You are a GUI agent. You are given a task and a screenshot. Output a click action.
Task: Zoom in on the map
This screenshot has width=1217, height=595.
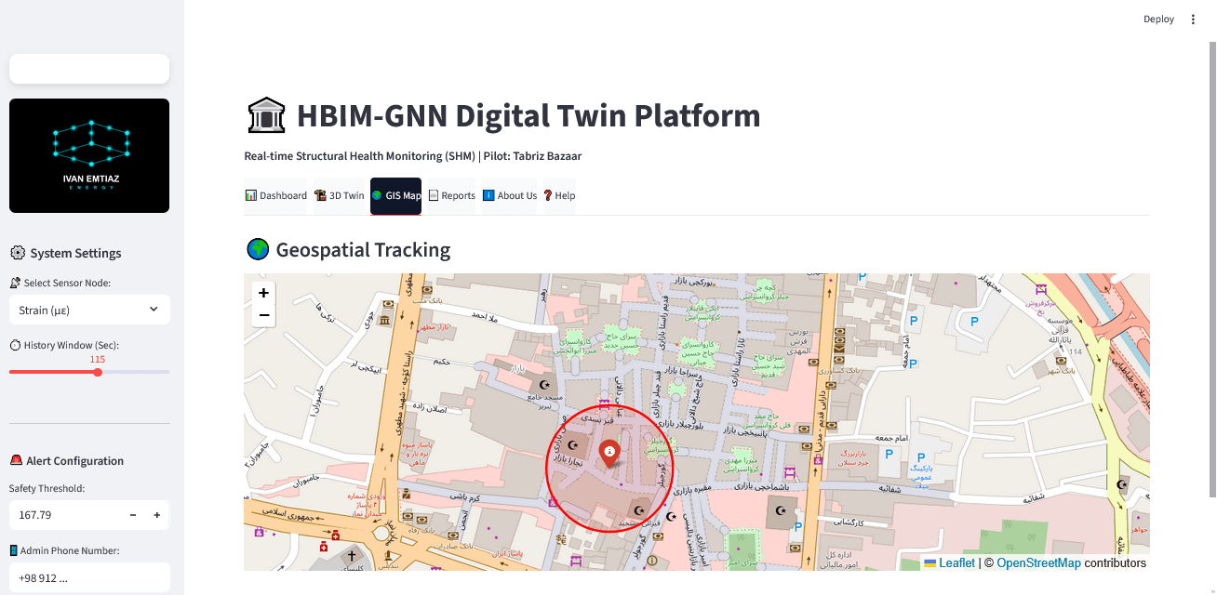point(264,293)
